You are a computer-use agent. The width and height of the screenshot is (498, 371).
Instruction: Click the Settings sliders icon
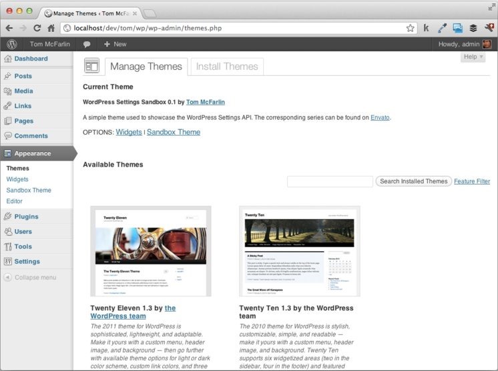(7, 261)
